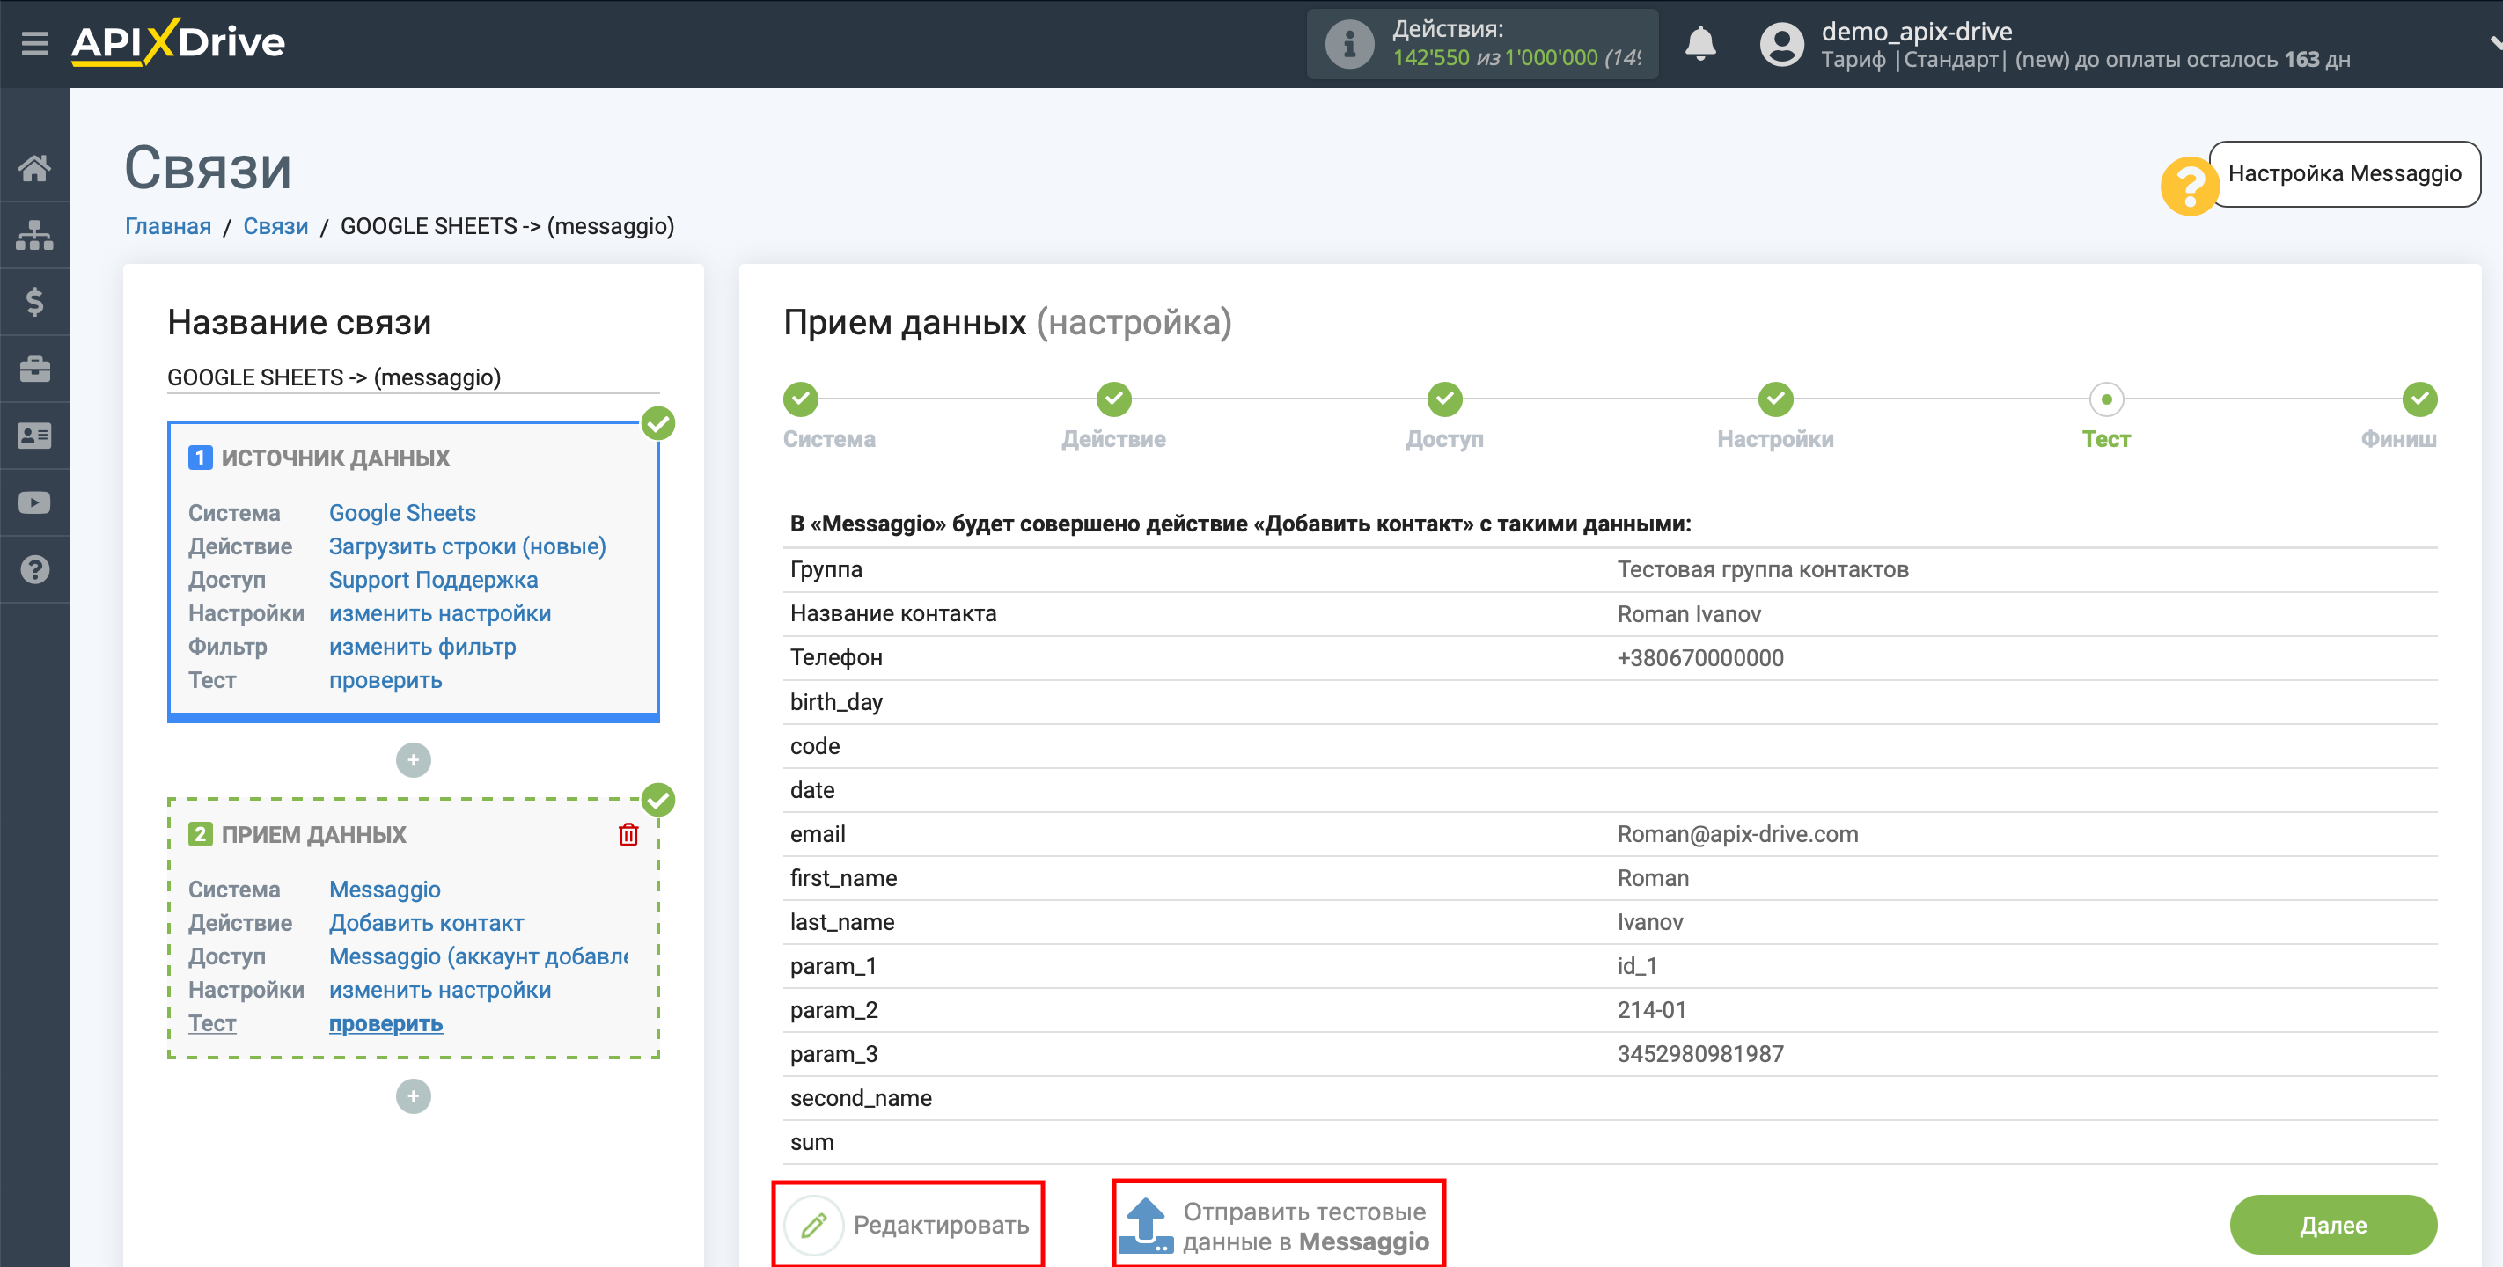Screen dimensions: 2503x1267
Task: Open Messaggio system link
Action: click(385, 890)
